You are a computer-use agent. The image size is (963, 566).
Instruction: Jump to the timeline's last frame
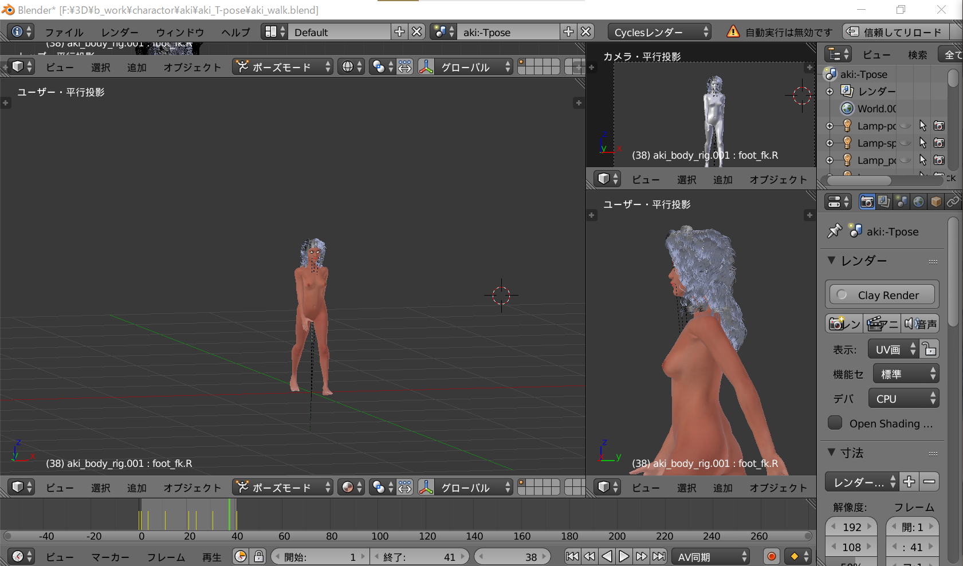[x=659, y=556]
